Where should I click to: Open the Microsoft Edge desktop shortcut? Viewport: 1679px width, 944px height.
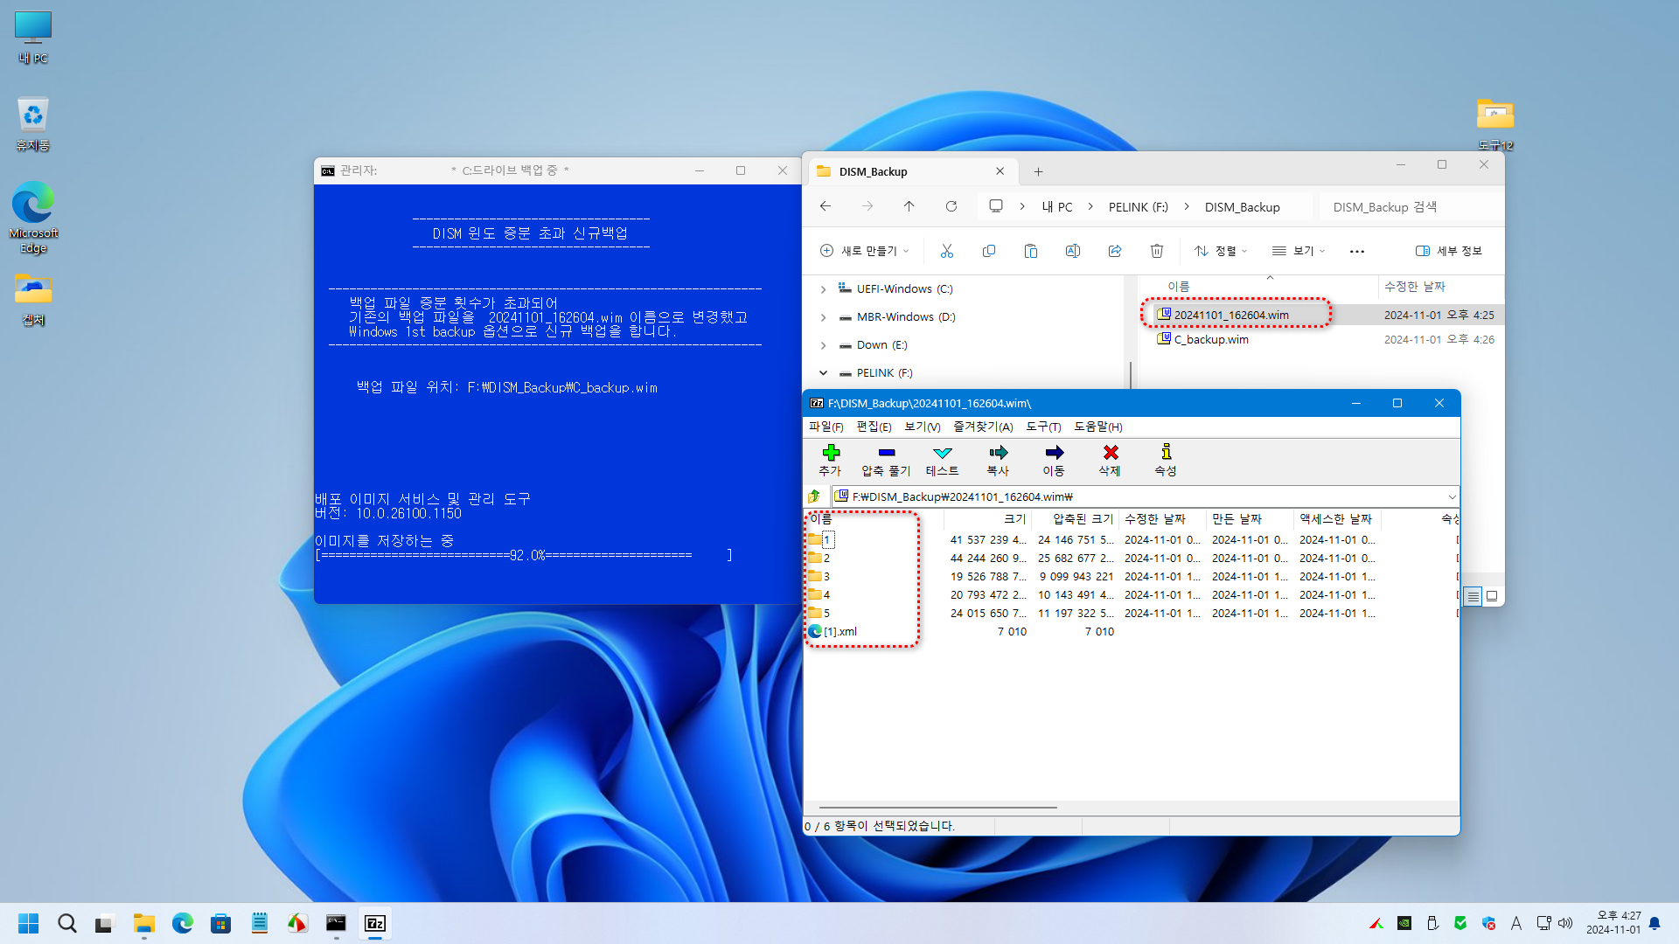pyautogui.click(x=33, y=217)
